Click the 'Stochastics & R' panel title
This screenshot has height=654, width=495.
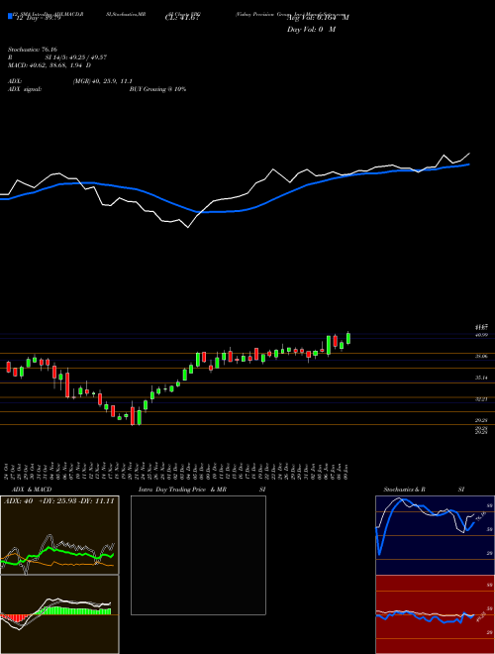coord(405,490)
